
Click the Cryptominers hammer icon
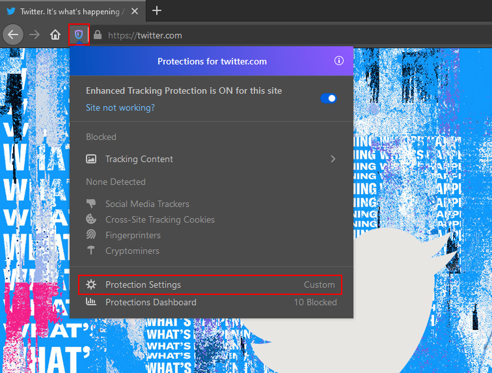91,250
